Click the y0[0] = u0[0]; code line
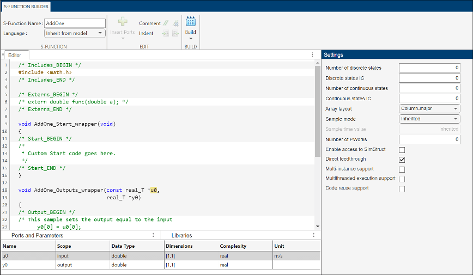 (x=59, y=227)
